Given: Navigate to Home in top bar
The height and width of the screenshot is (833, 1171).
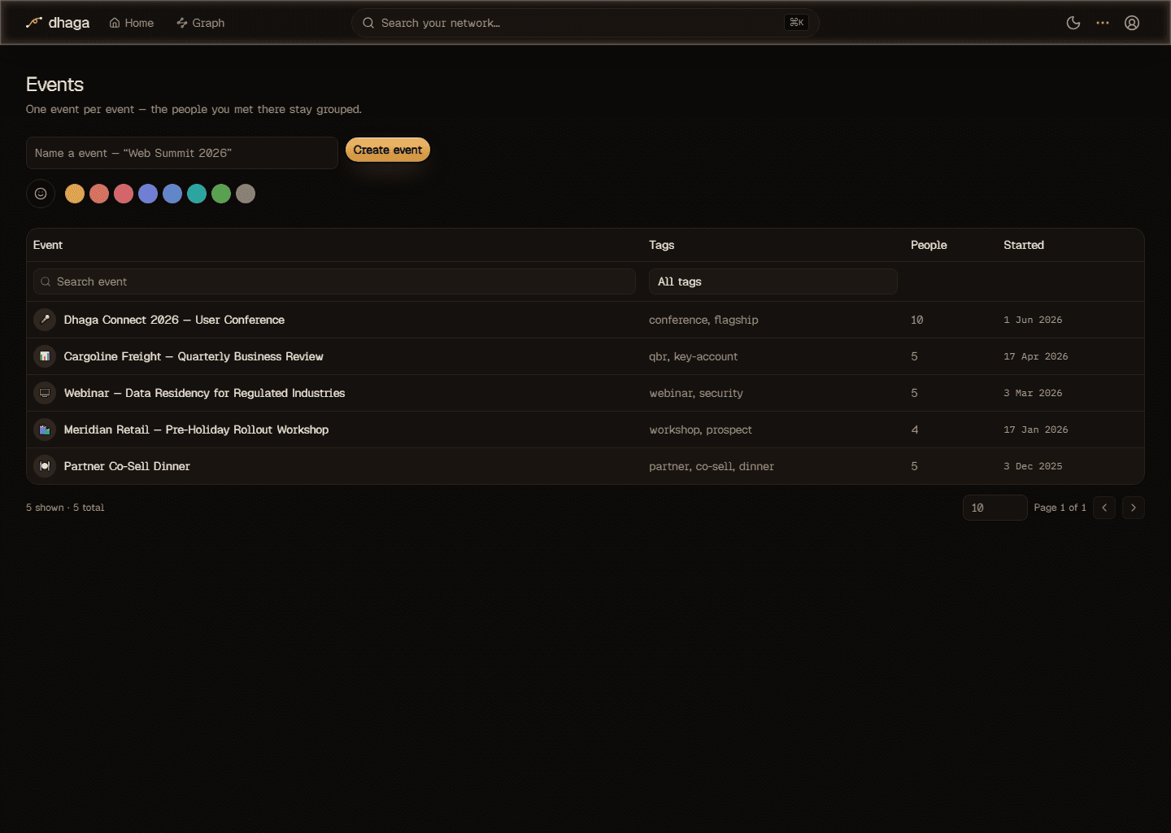Looking at the screenshot, I should coord(132,23).
